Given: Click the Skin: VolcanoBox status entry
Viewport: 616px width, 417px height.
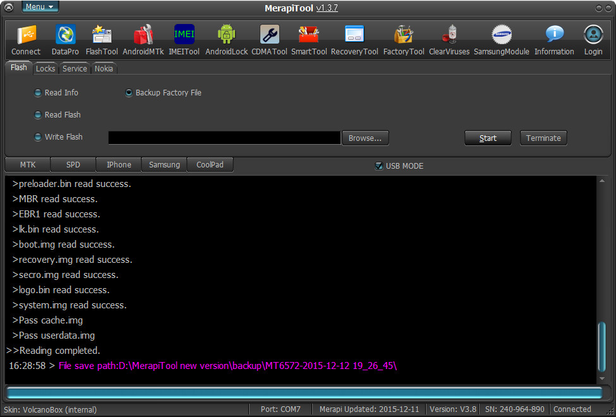Looking at the screenshot, I should coord(51,409).
